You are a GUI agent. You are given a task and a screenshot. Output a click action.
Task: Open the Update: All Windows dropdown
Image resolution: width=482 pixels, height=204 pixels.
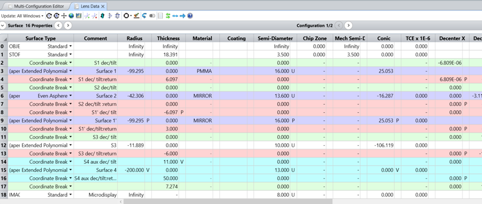(x=22, y=16)
